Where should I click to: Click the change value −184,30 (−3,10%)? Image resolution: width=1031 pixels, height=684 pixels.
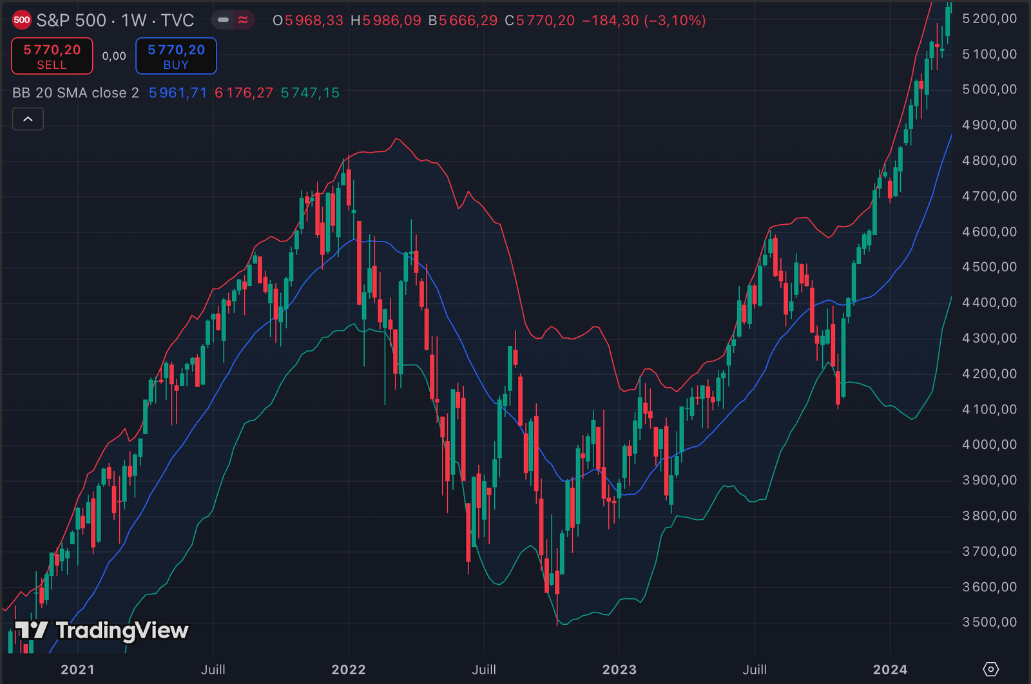(644, 21)
